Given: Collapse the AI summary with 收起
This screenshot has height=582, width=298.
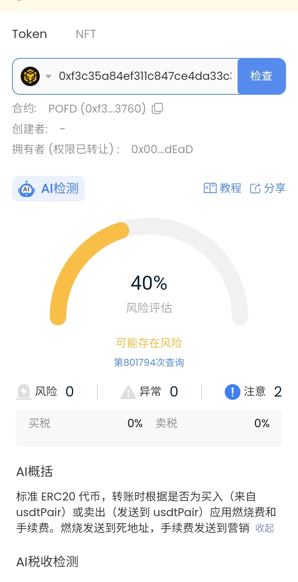Looking at the screenshot, I should click(x=264, y=528).
